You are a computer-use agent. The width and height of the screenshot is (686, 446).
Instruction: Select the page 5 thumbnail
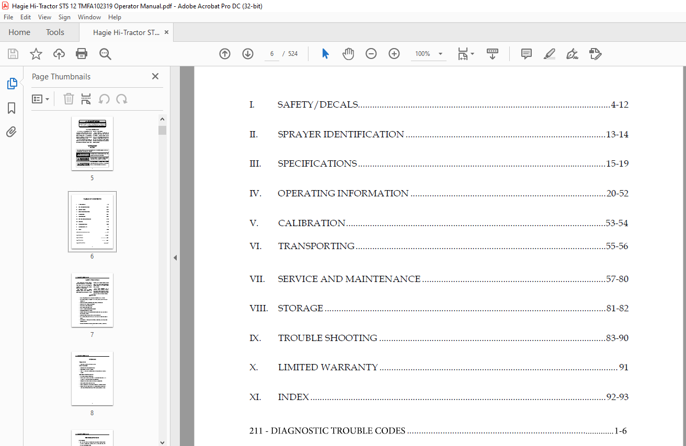(92, 143)
